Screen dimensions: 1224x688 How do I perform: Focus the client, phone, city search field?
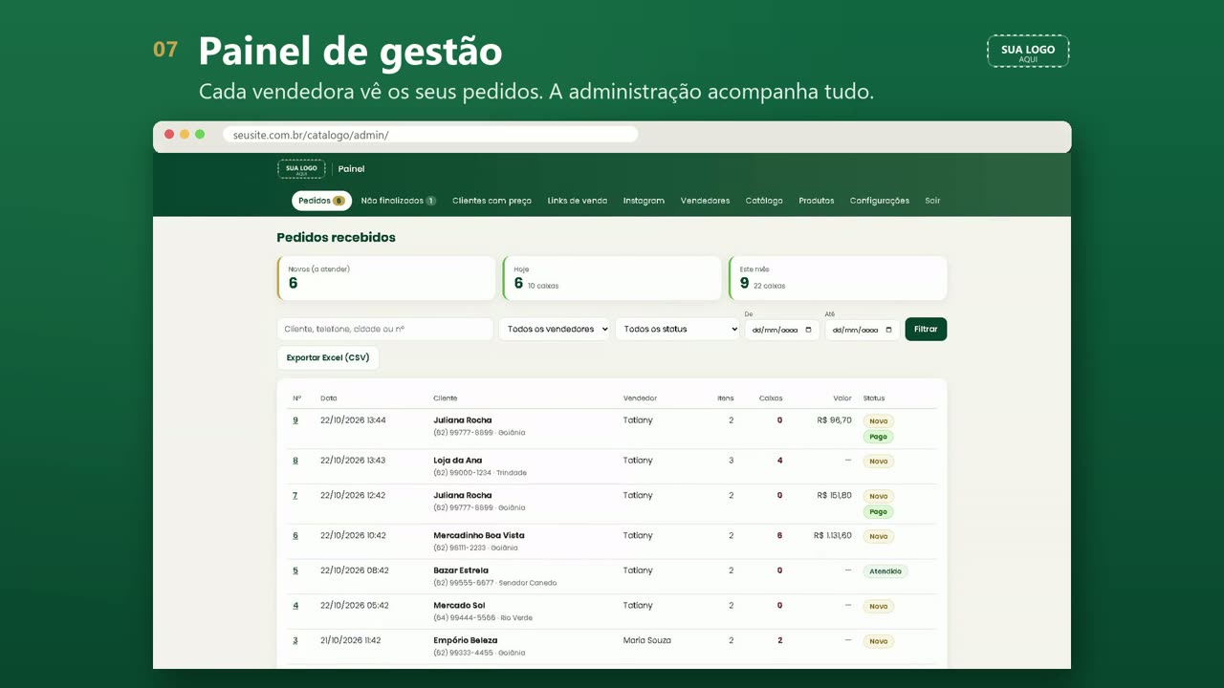click(x=385, y=329)
